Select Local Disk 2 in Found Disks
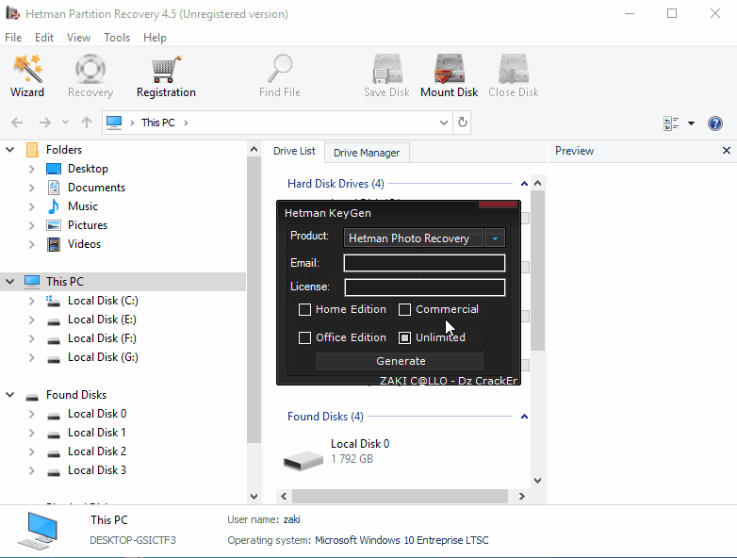 coord(97,451)
